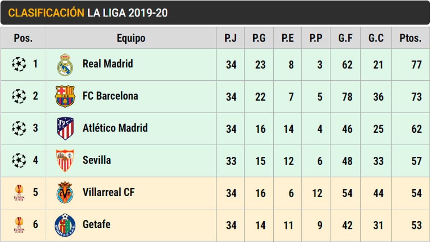Click the Atlético Madrid shield icon

pyautogui.click(x=65, y=128)
